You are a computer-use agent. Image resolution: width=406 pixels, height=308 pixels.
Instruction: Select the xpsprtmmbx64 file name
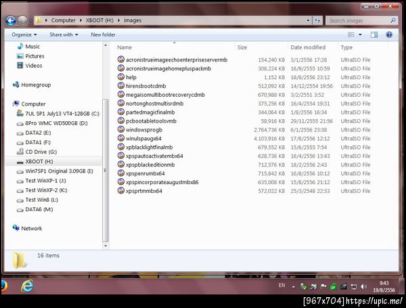coord(144,191)
